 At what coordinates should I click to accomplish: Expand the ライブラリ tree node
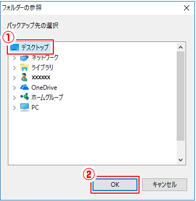15,68
